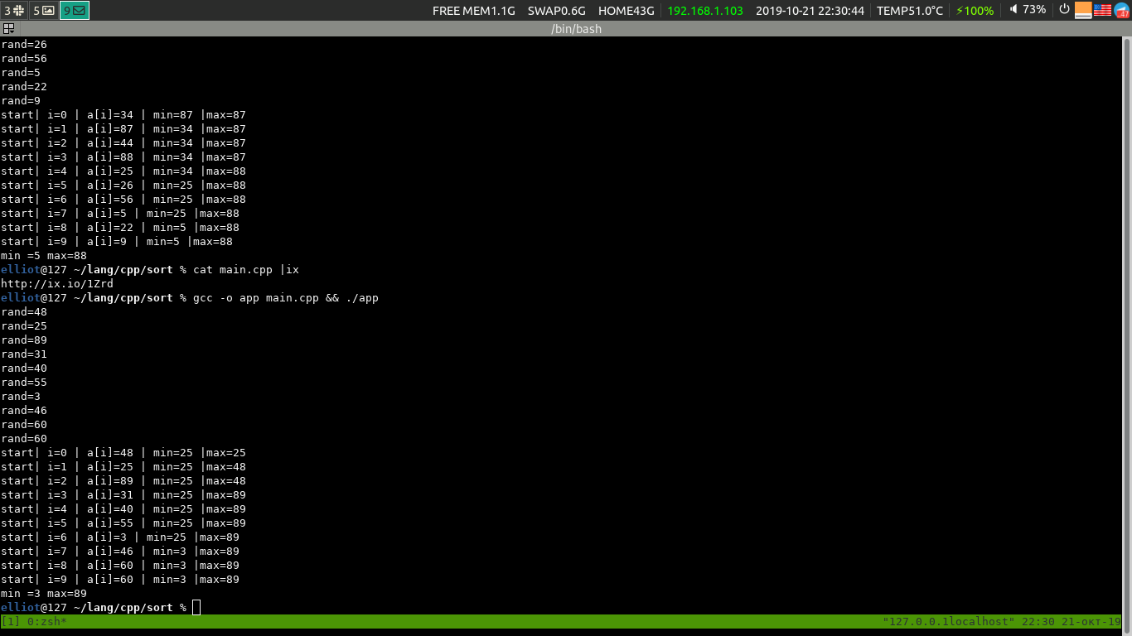Click the line 'start| i=9 | a[i]=9'
This screenshot has height=636, width=1132.
point(117,242)
